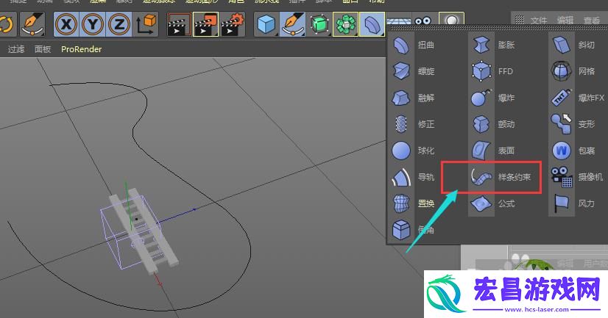608x318 pixels.
Task: Toggle the Y axis lock
Action: [93, 24]
